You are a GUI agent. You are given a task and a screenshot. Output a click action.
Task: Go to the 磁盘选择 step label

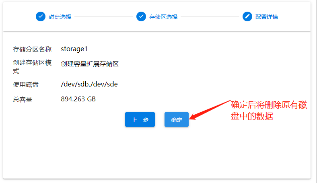(60, 17)
